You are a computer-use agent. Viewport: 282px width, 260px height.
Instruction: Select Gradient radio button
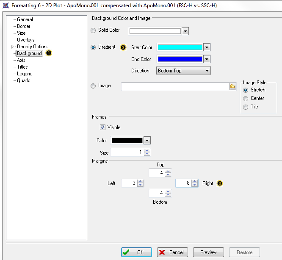tap(93, 47)
